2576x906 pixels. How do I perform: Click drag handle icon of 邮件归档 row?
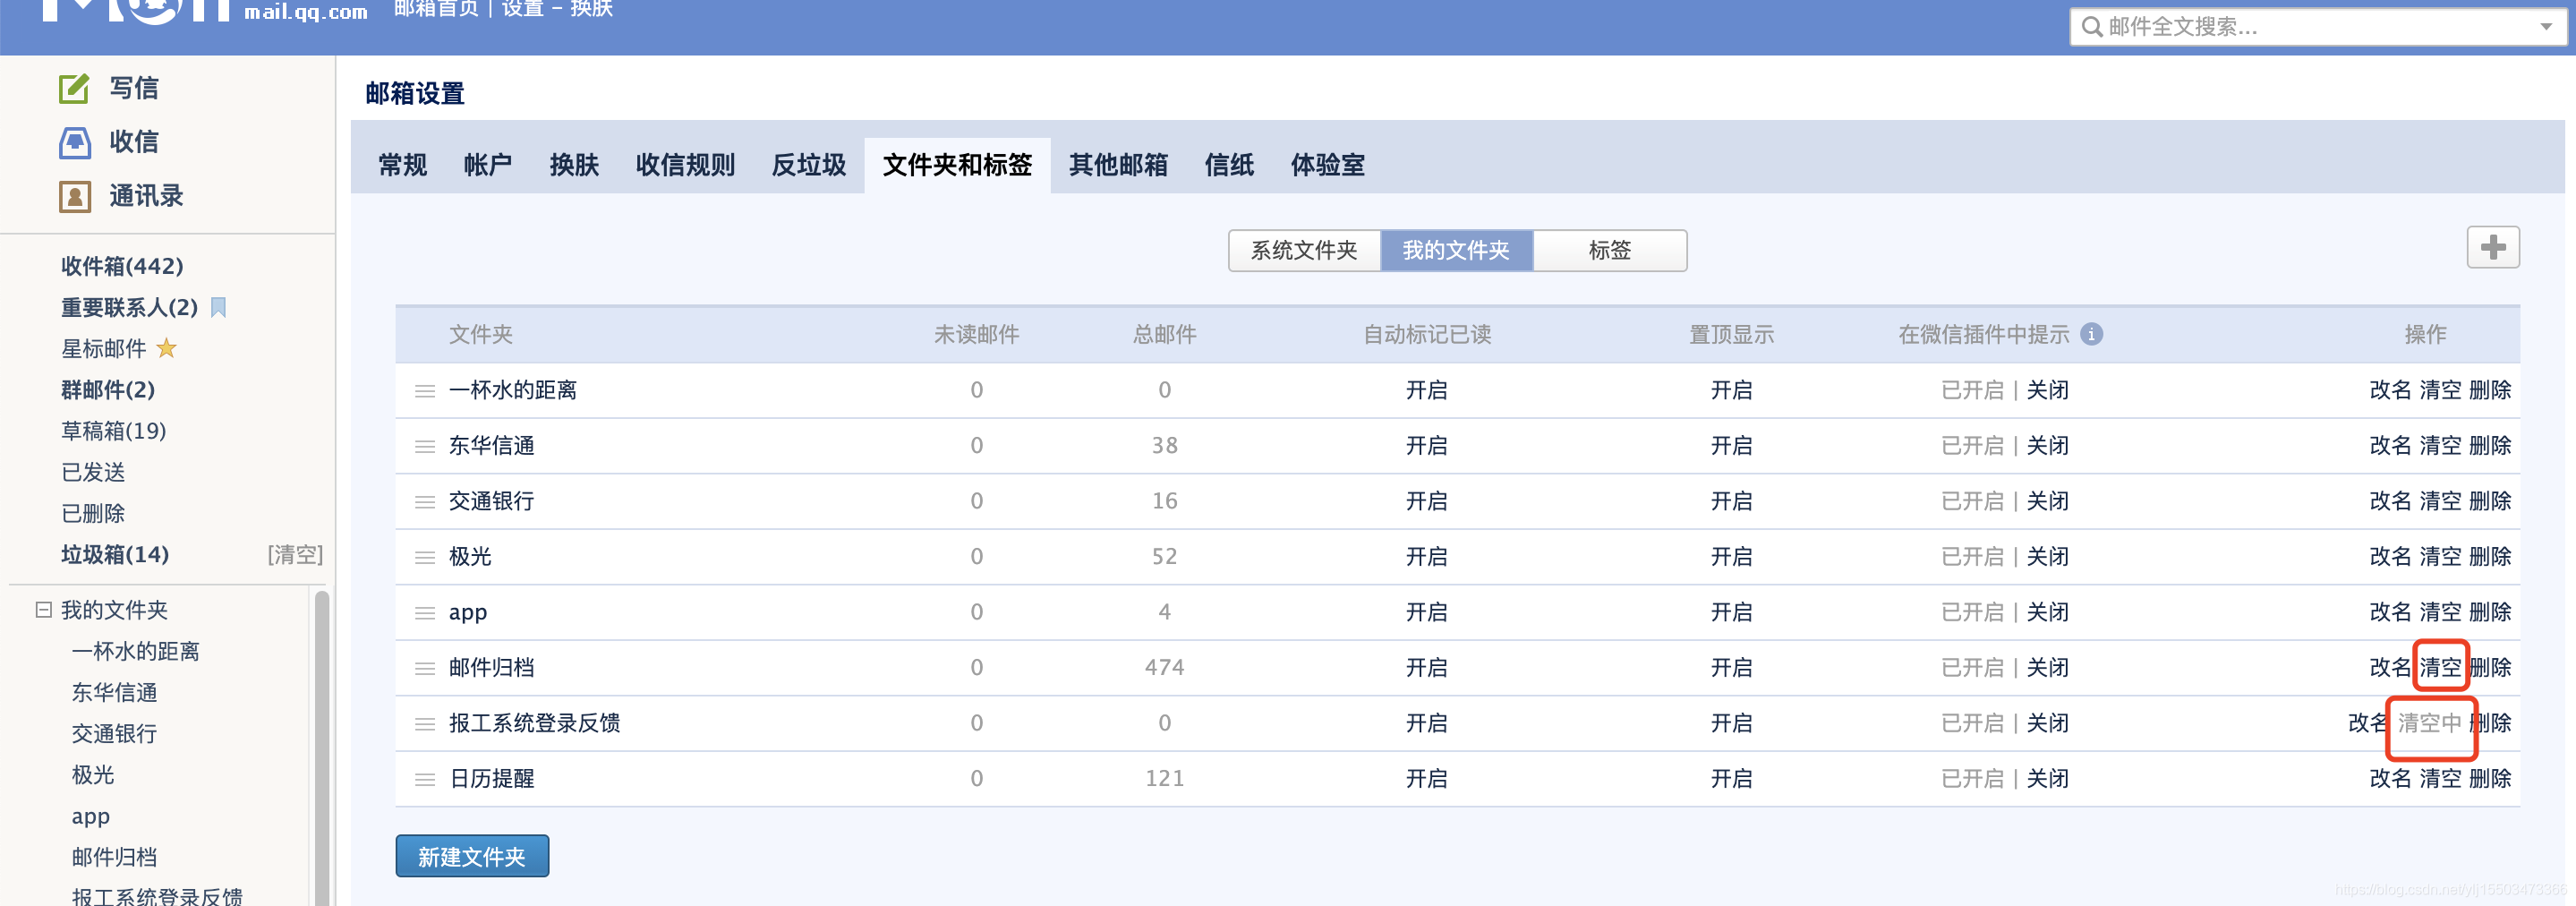click(425, 668)
